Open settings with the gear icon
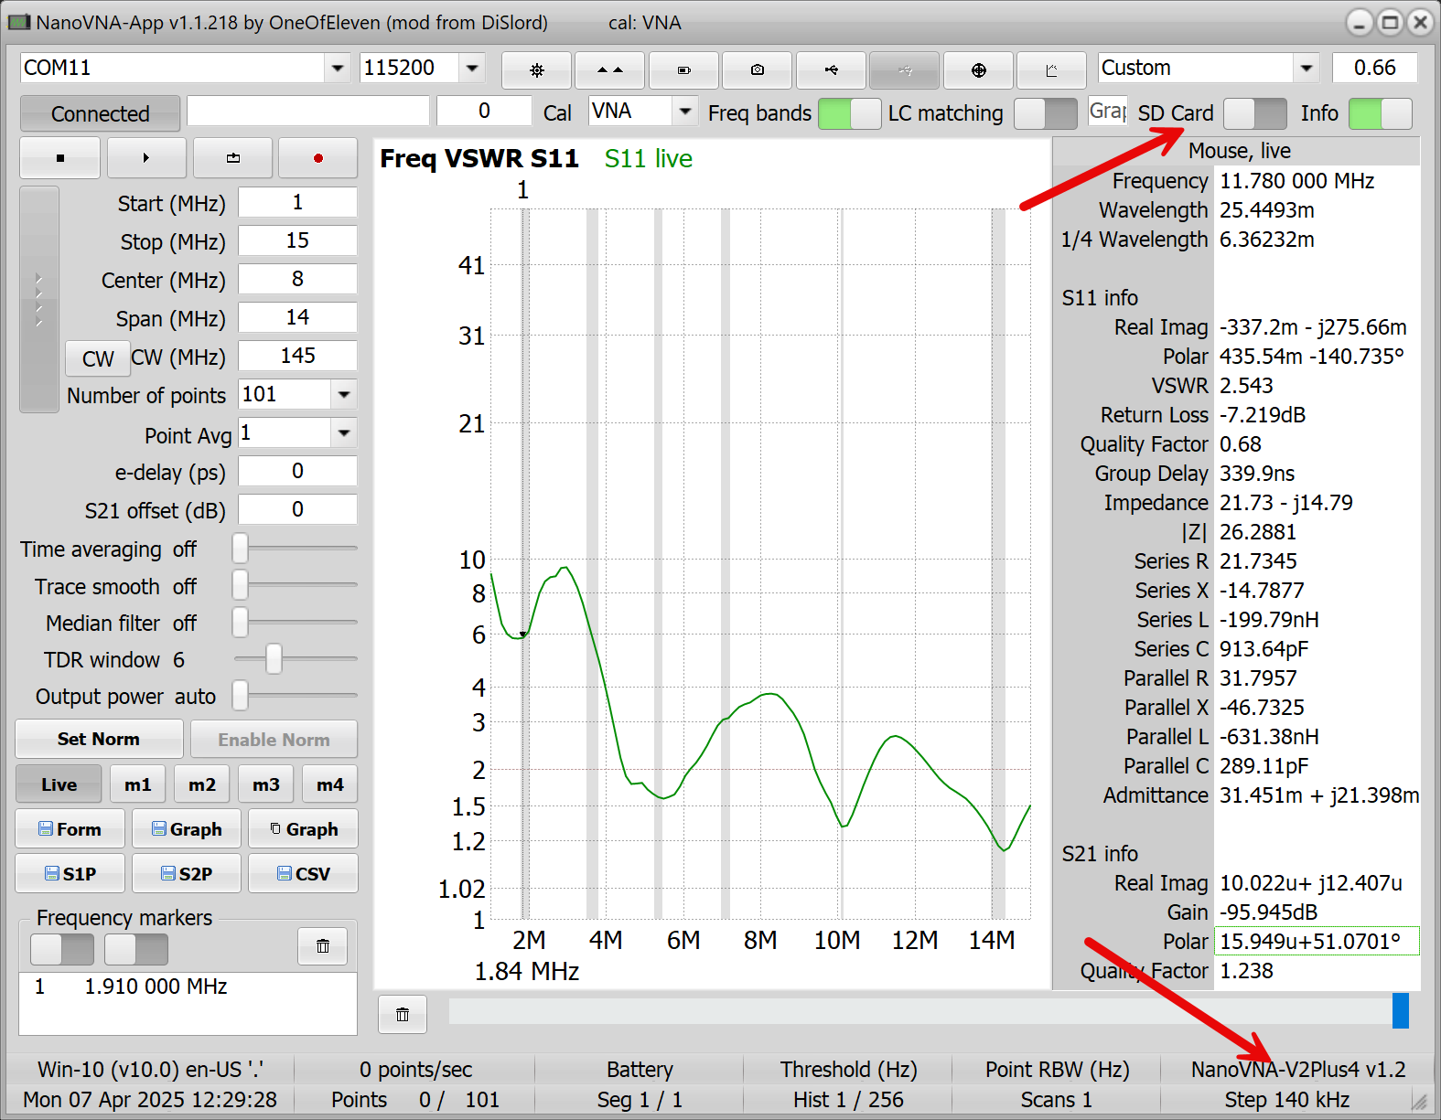Screen dimensions: 1441x1120 537,69
